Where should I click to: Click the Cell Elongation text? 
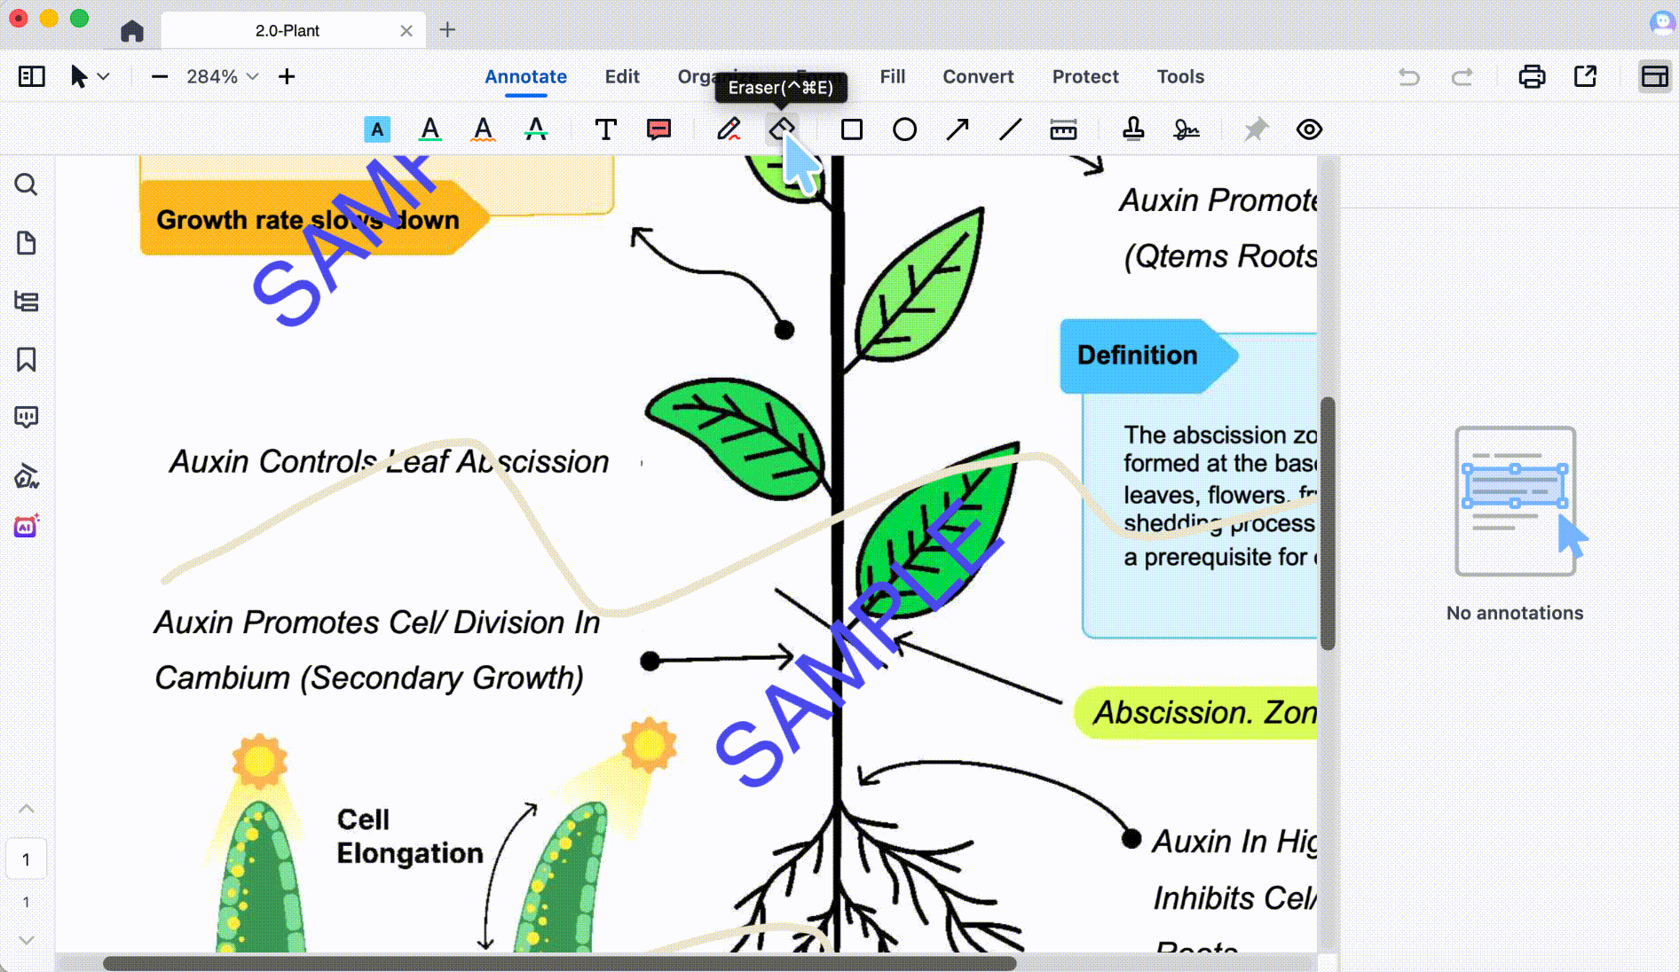(x=410, y=835)
